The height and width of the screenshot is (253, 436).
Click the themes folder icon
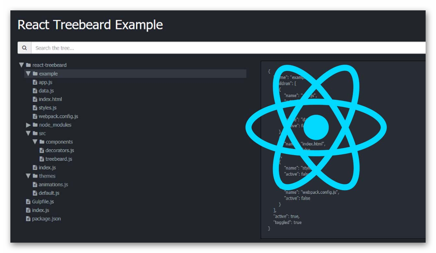click(35, 176)
